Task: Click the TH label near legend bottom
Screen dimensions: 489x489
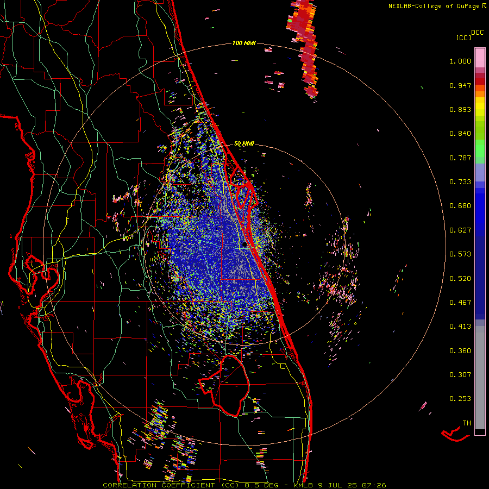Action: click(x=467, y=423)
